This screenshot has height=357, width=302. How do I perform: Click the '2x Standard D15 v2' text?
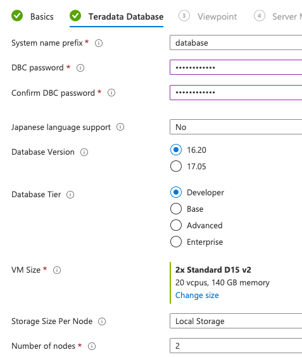[213, 269]
